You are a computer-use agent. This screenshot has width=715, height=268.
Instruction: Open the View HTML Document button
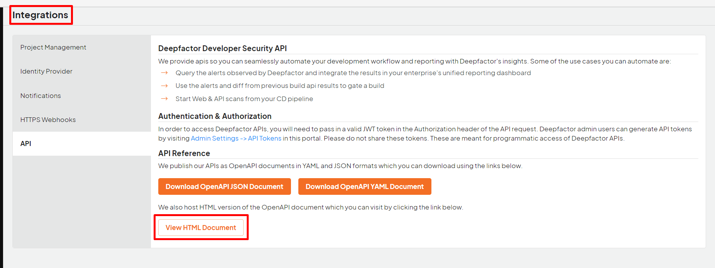[201, 228]
